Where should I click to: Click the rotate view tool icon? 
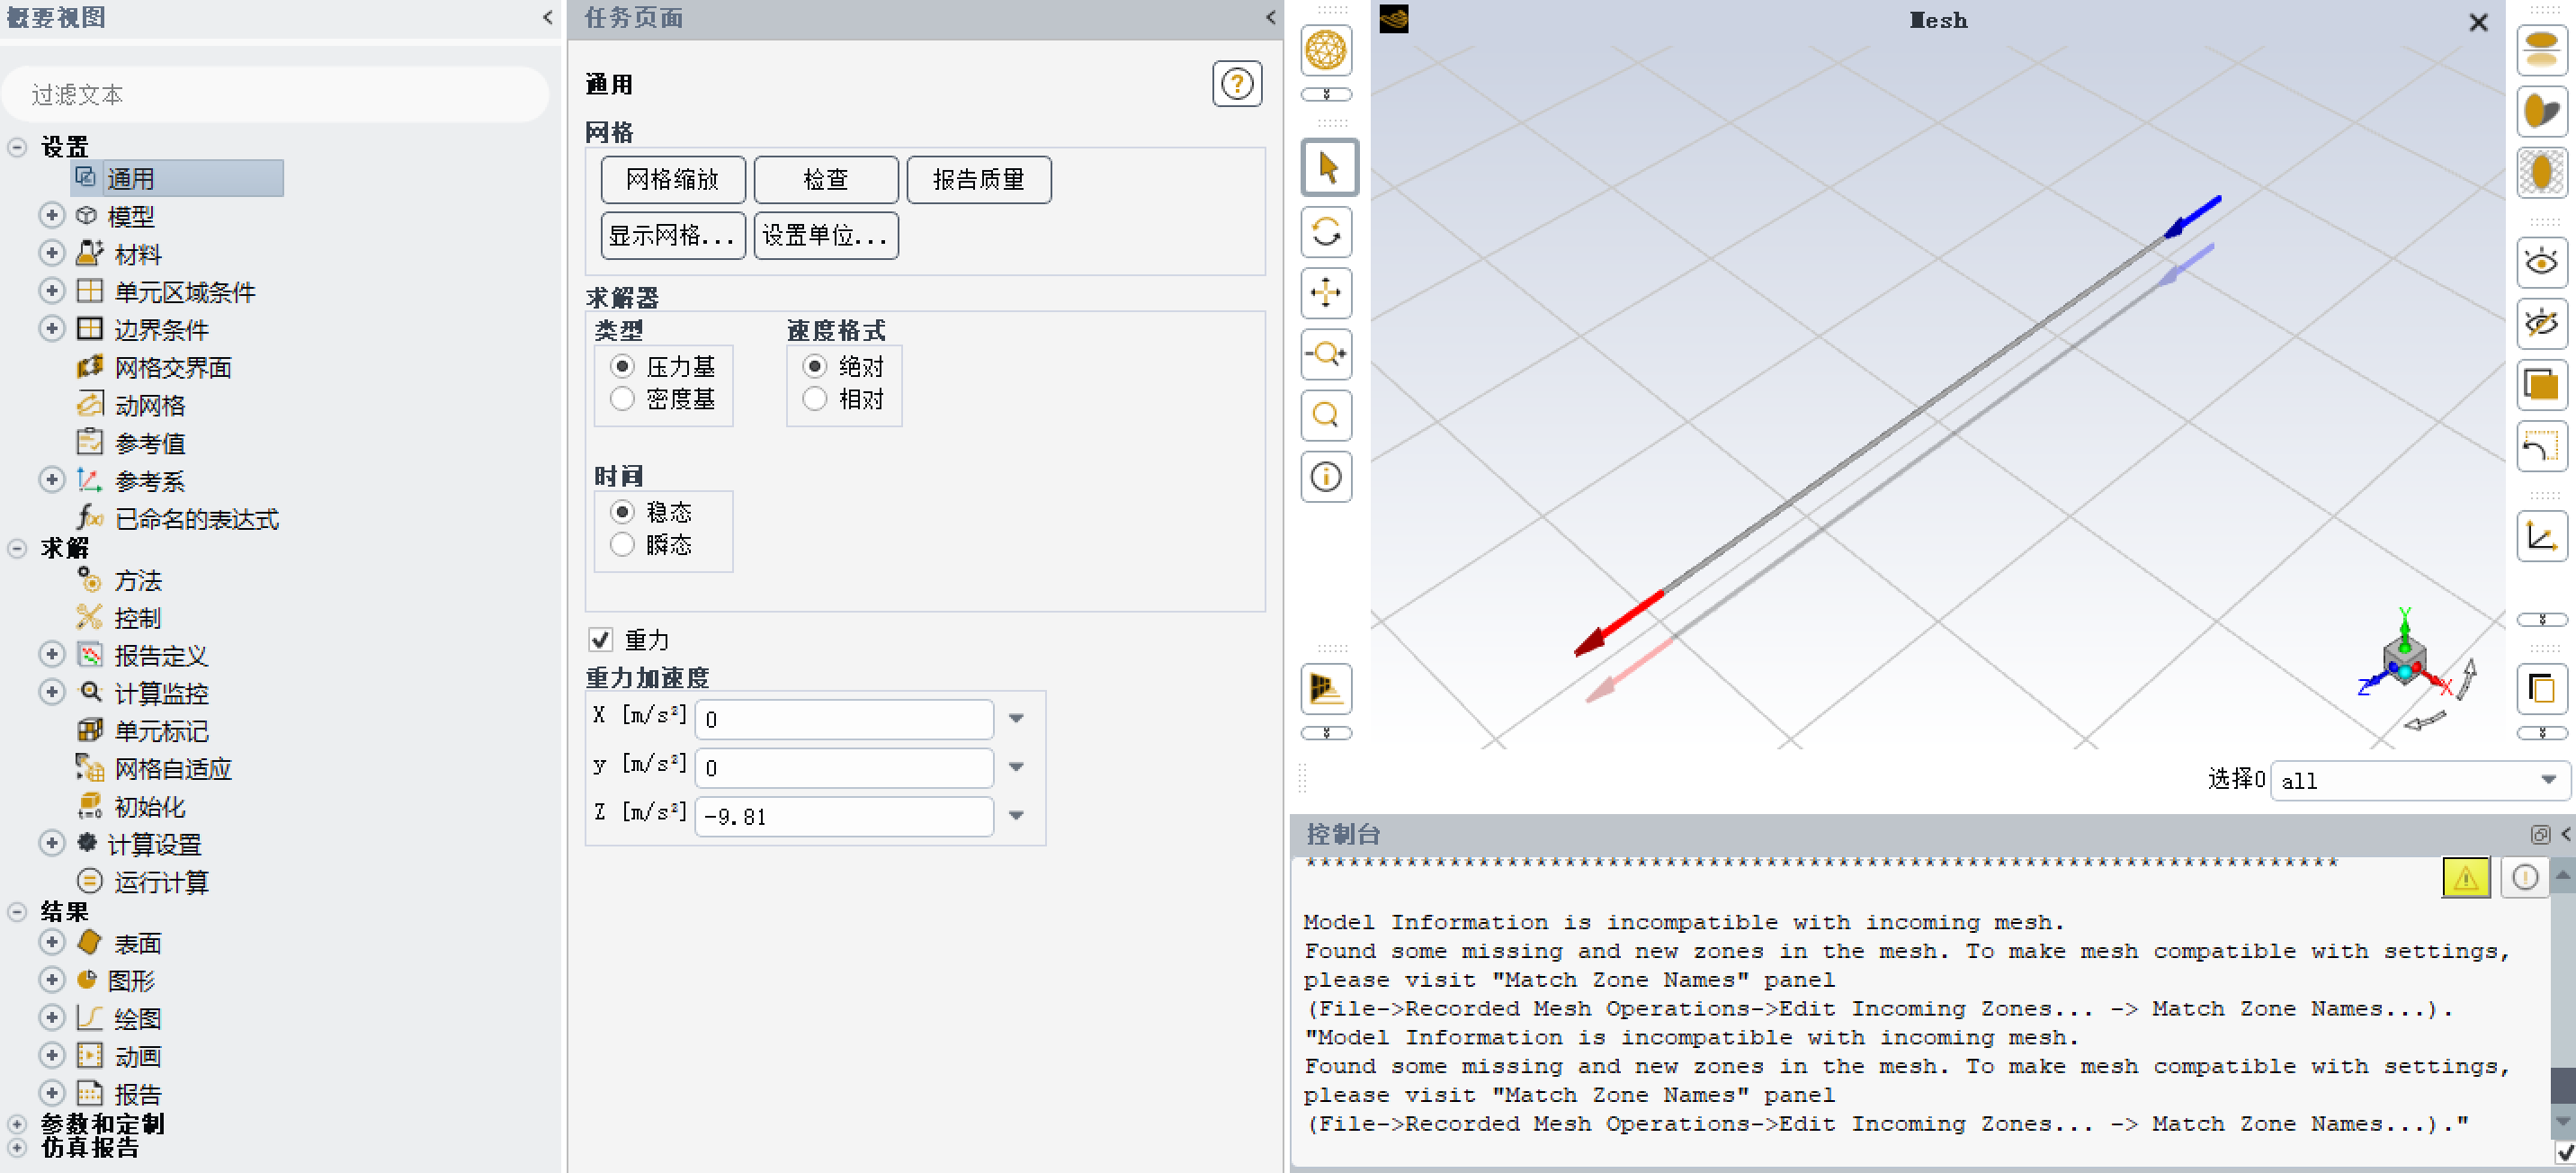(x=1326, y=232)
